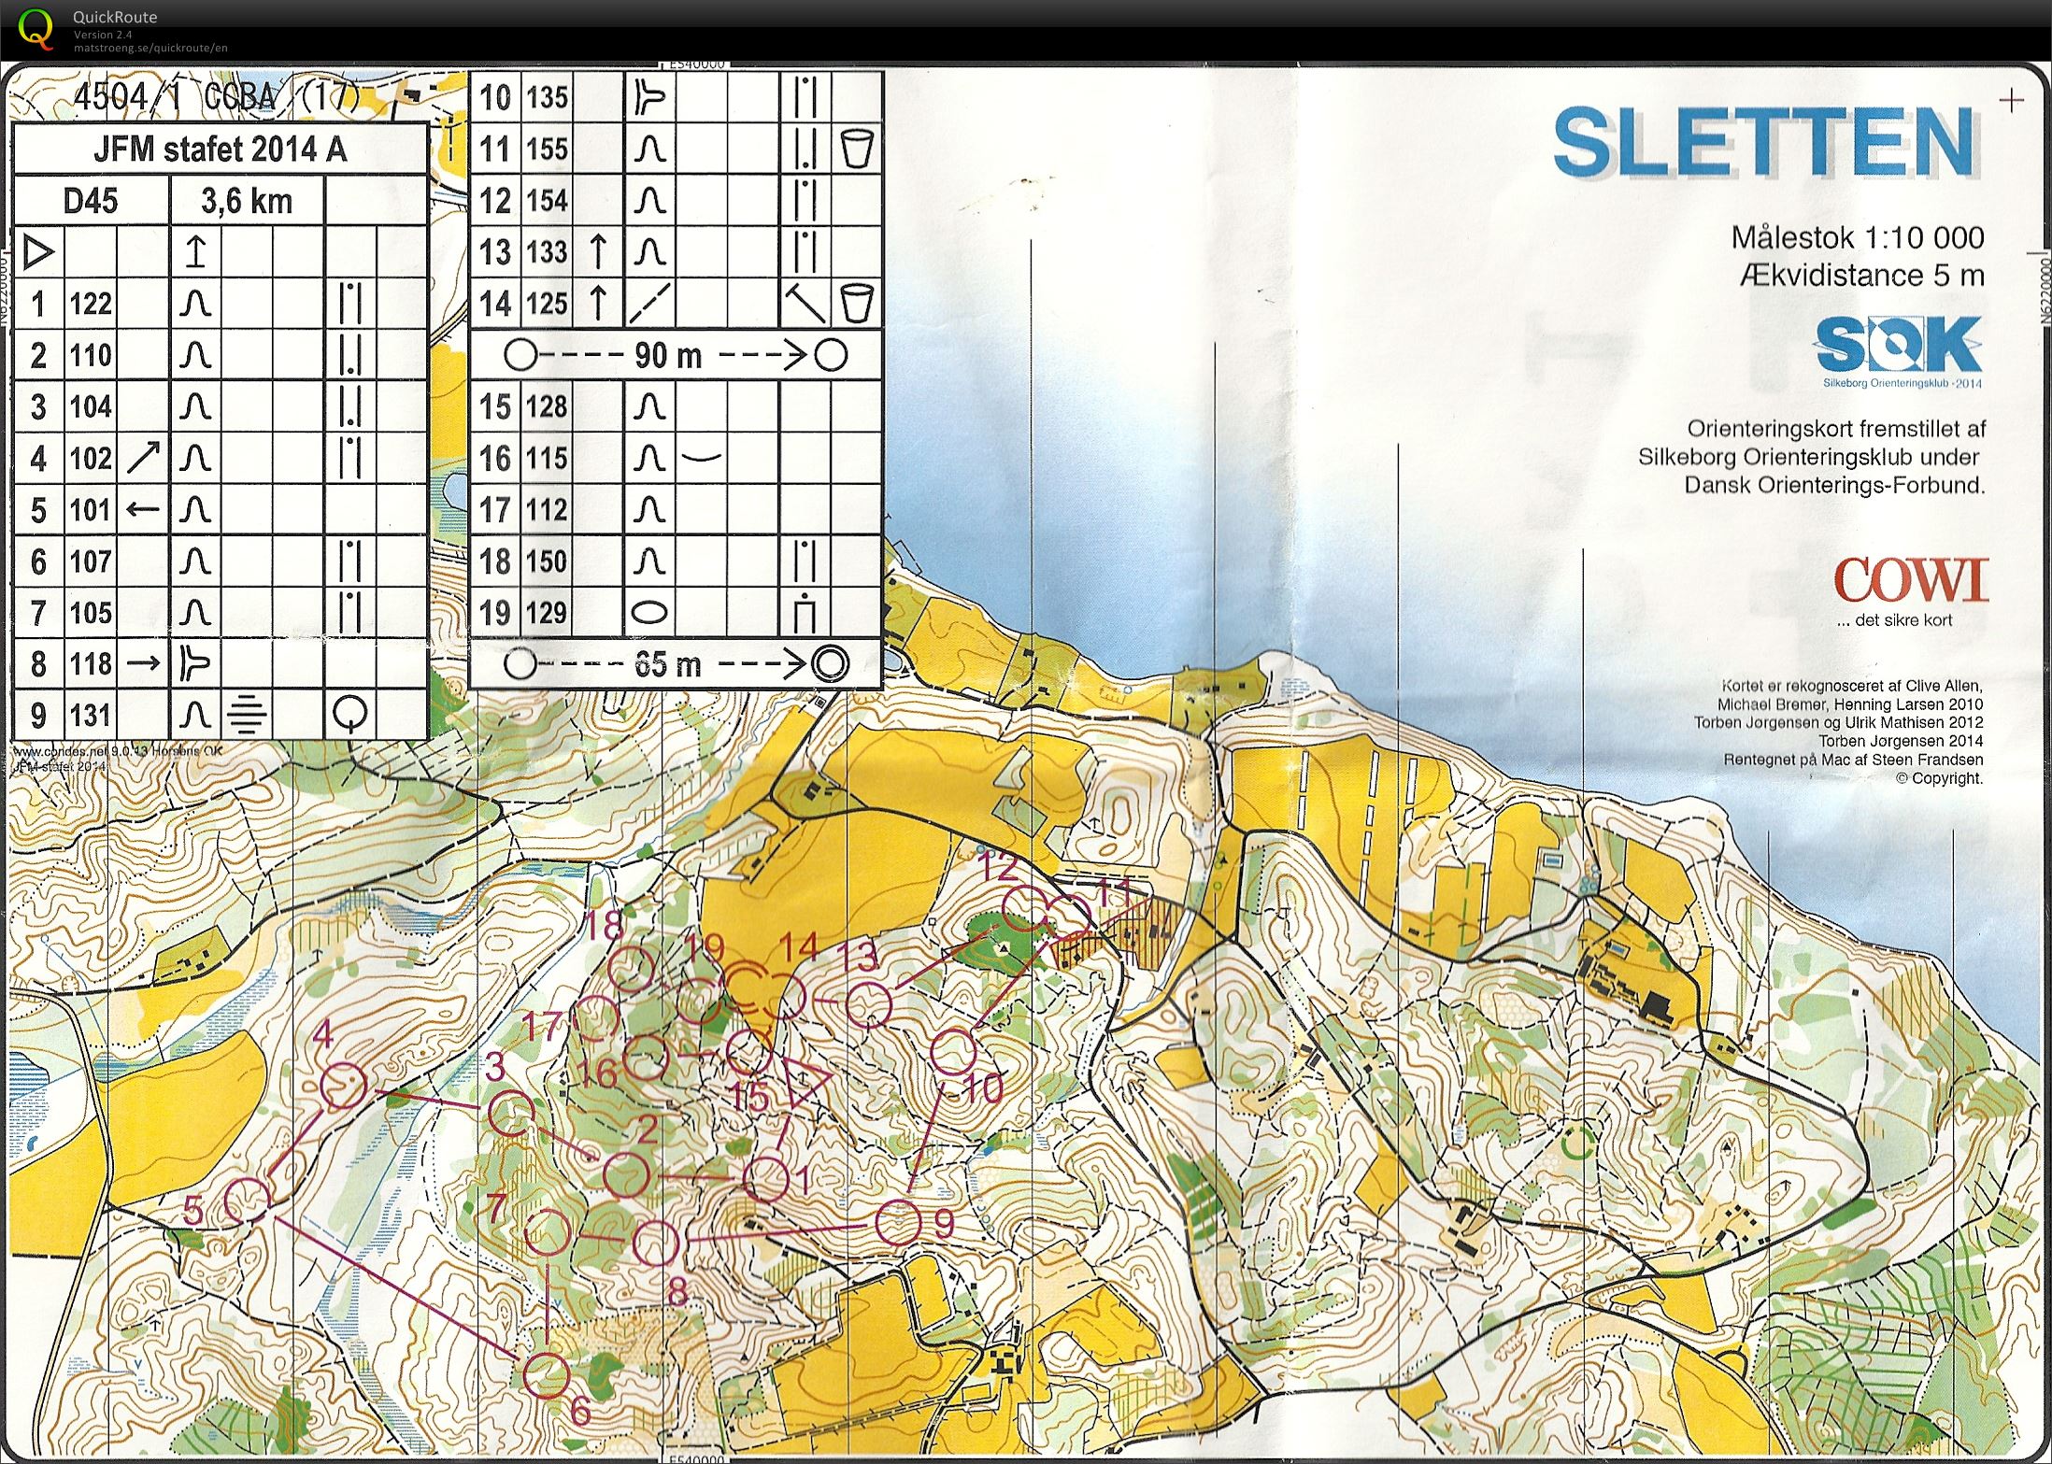Select control circle 5 on the map

(x=248, y=1200)
